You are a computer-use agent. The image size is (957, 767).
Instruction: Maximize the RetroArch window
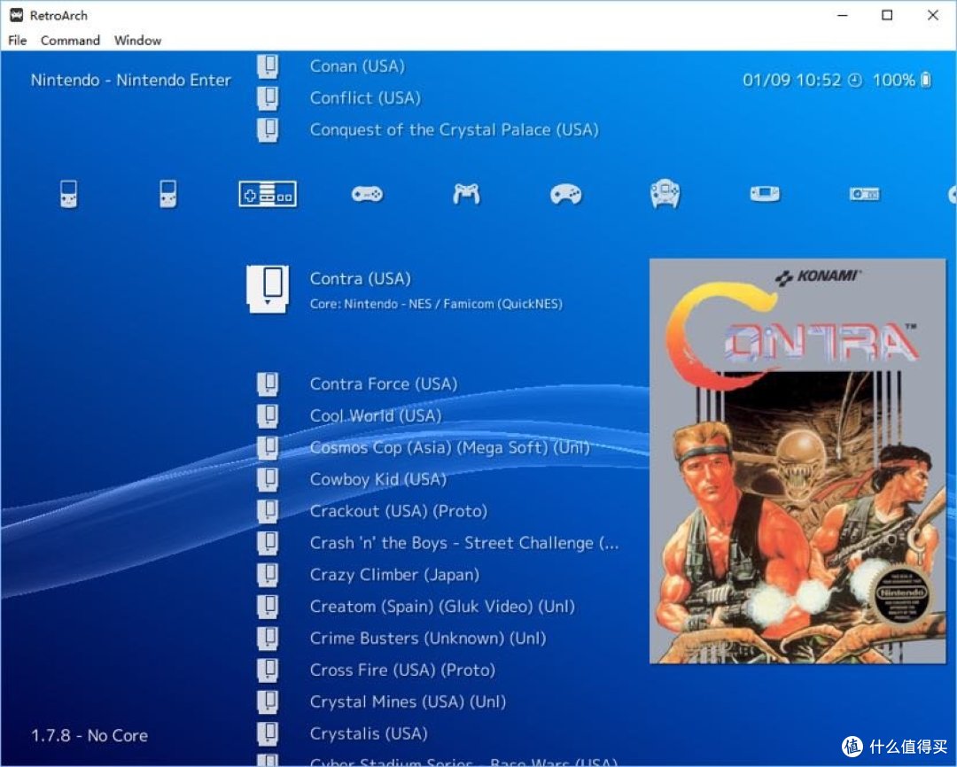(887, 15)
